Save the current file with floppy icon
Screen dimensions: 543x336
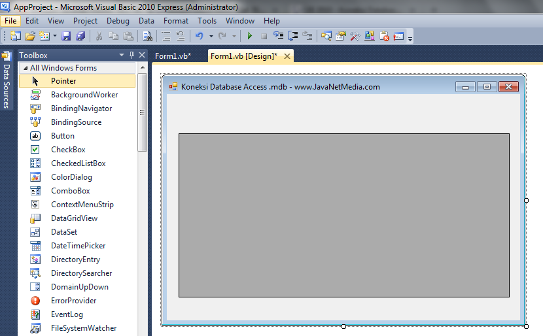pyautogui.click(x=66, y=36)
